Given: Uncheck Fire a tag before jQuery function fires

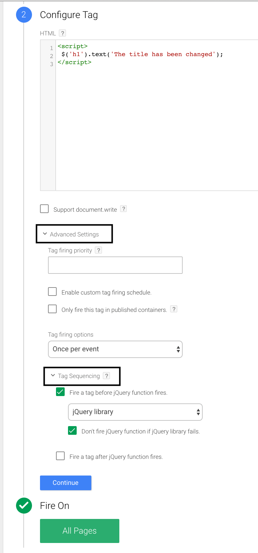Looking at the screenshot, I should [60, 392].
